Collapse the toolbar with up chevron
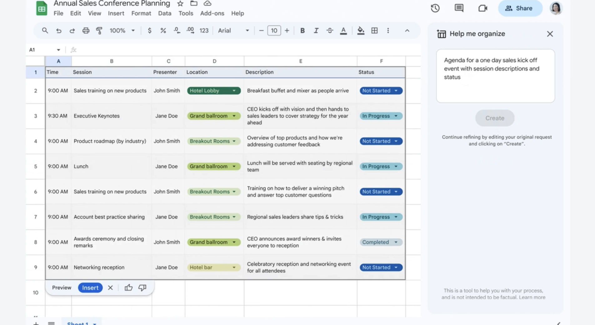The height and width of the screenshot is (325, 595). click(x=407, y=30)
